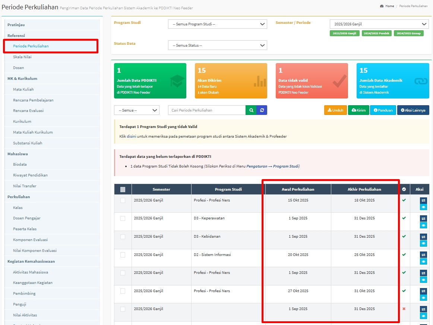The width and height of the screenshot is (433, 325).
Task: Click the Cari Periode Perkuliahan search field
Action: [x=207, y=110]
